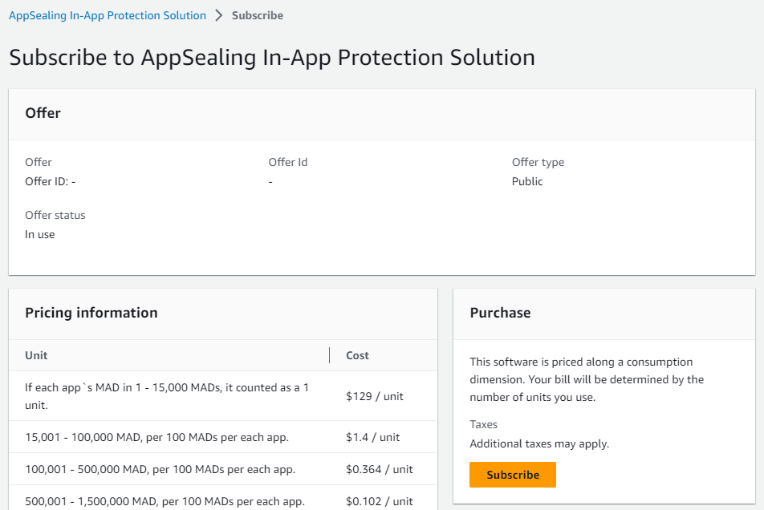Click the column divider between Unit and Cost
The height and width of the screenshot is (510, 764).
[x=329, y=355]
